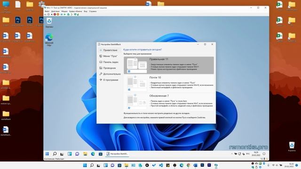
Task: Open Widgets on the host taskbar
Action: tap(105, 165)
